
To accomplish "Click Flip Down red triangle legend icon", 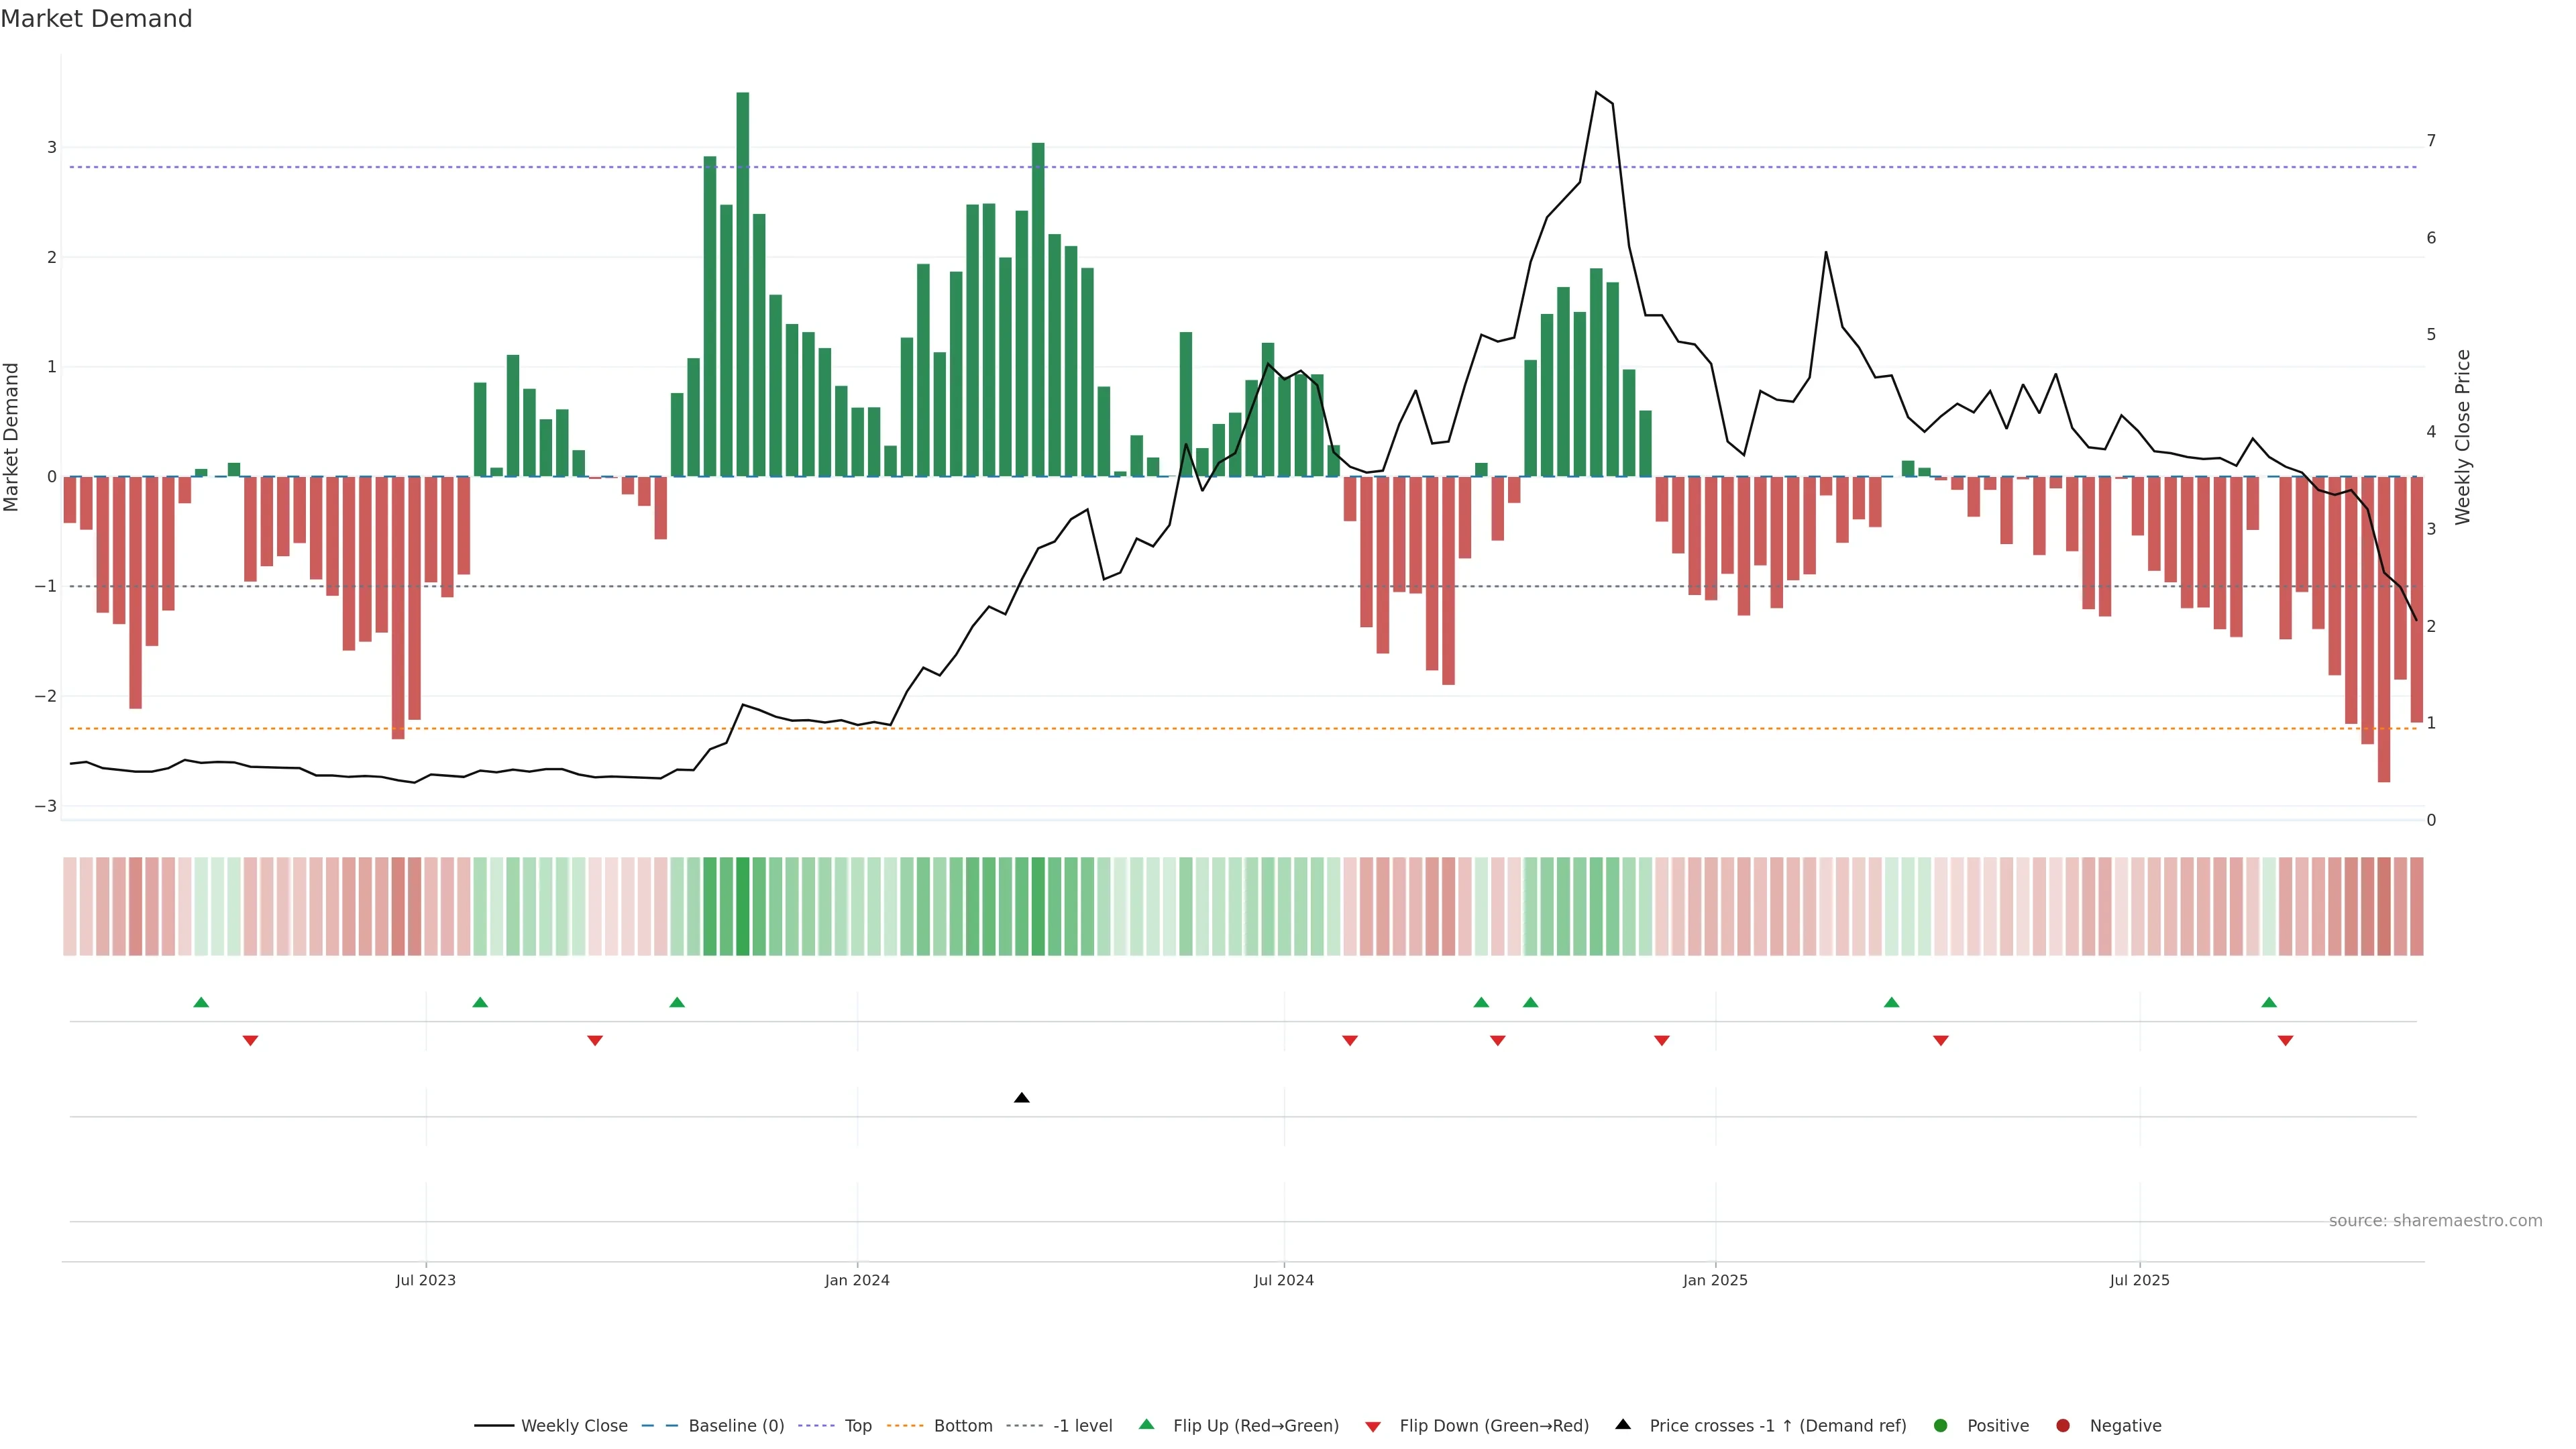I will [1373, 1426].
